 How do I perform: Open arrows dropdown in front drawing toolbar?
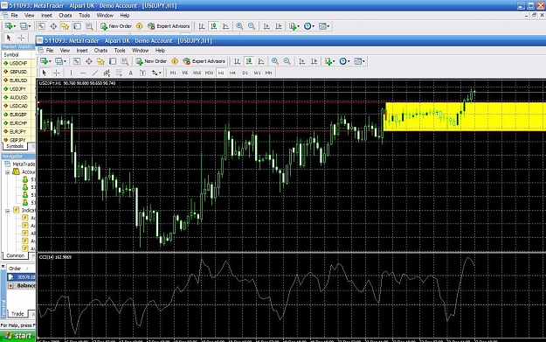click(156, 73)
